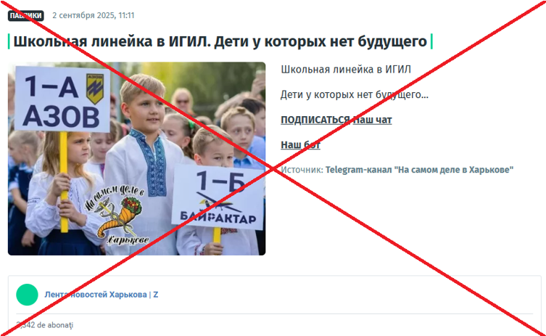Open the green channel avatar circle
Screen dimensions: 546x336
(27, 295)
